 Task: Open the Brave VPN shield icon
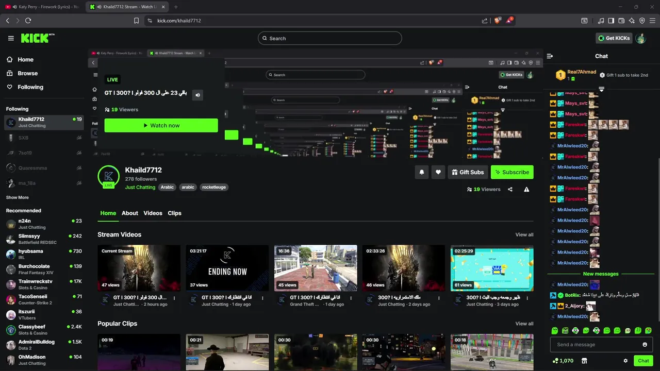tap(642, 21)
